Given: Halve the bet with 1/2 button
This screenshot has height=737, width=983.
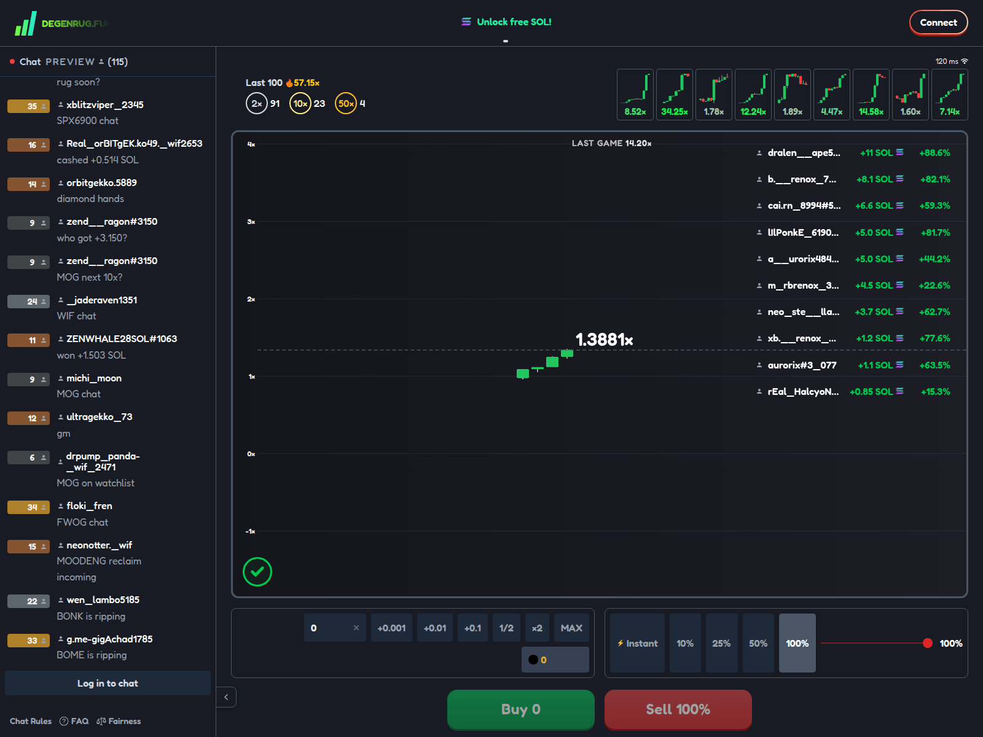Looking at the screenshot, I should 506,628.
